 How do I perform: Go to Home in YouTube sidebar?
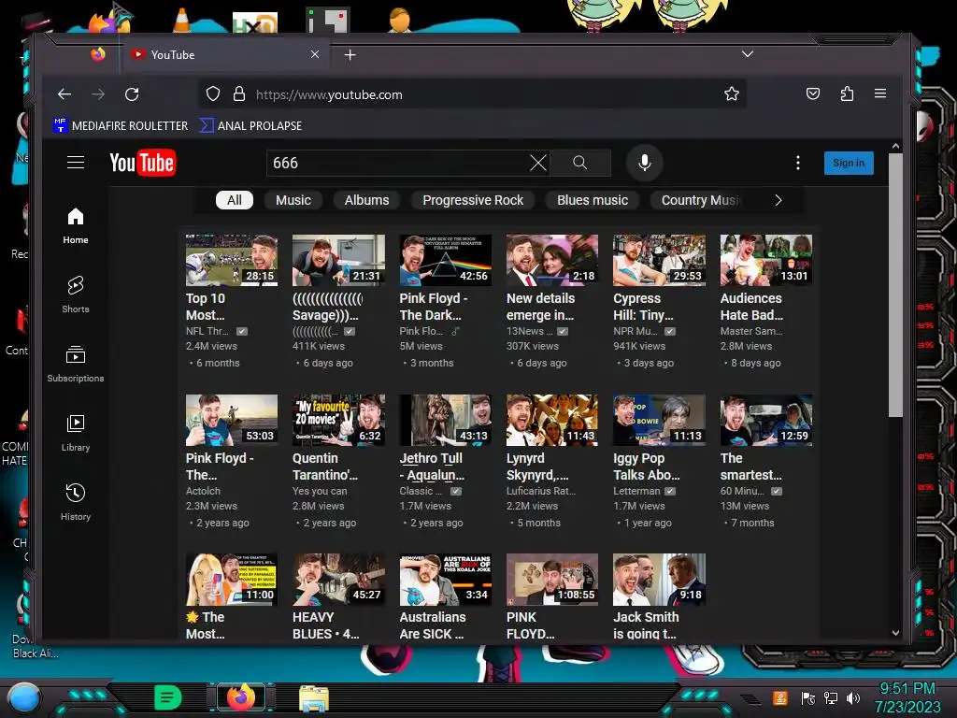tap(76, 225)
